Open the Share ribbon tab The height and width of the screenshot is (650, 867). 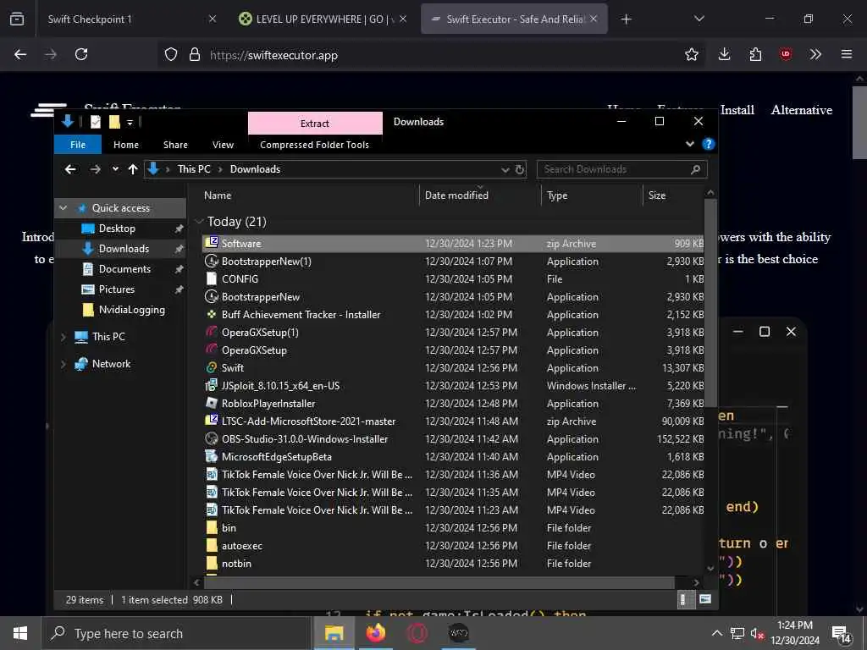point(175,144)
